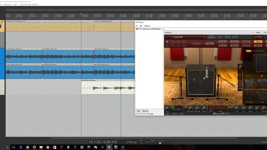Image resolution: width=267 pixels, height=150 pixels.
Task: Select signal chain preset 5 in AmpliTube
Action: [167, 45]
